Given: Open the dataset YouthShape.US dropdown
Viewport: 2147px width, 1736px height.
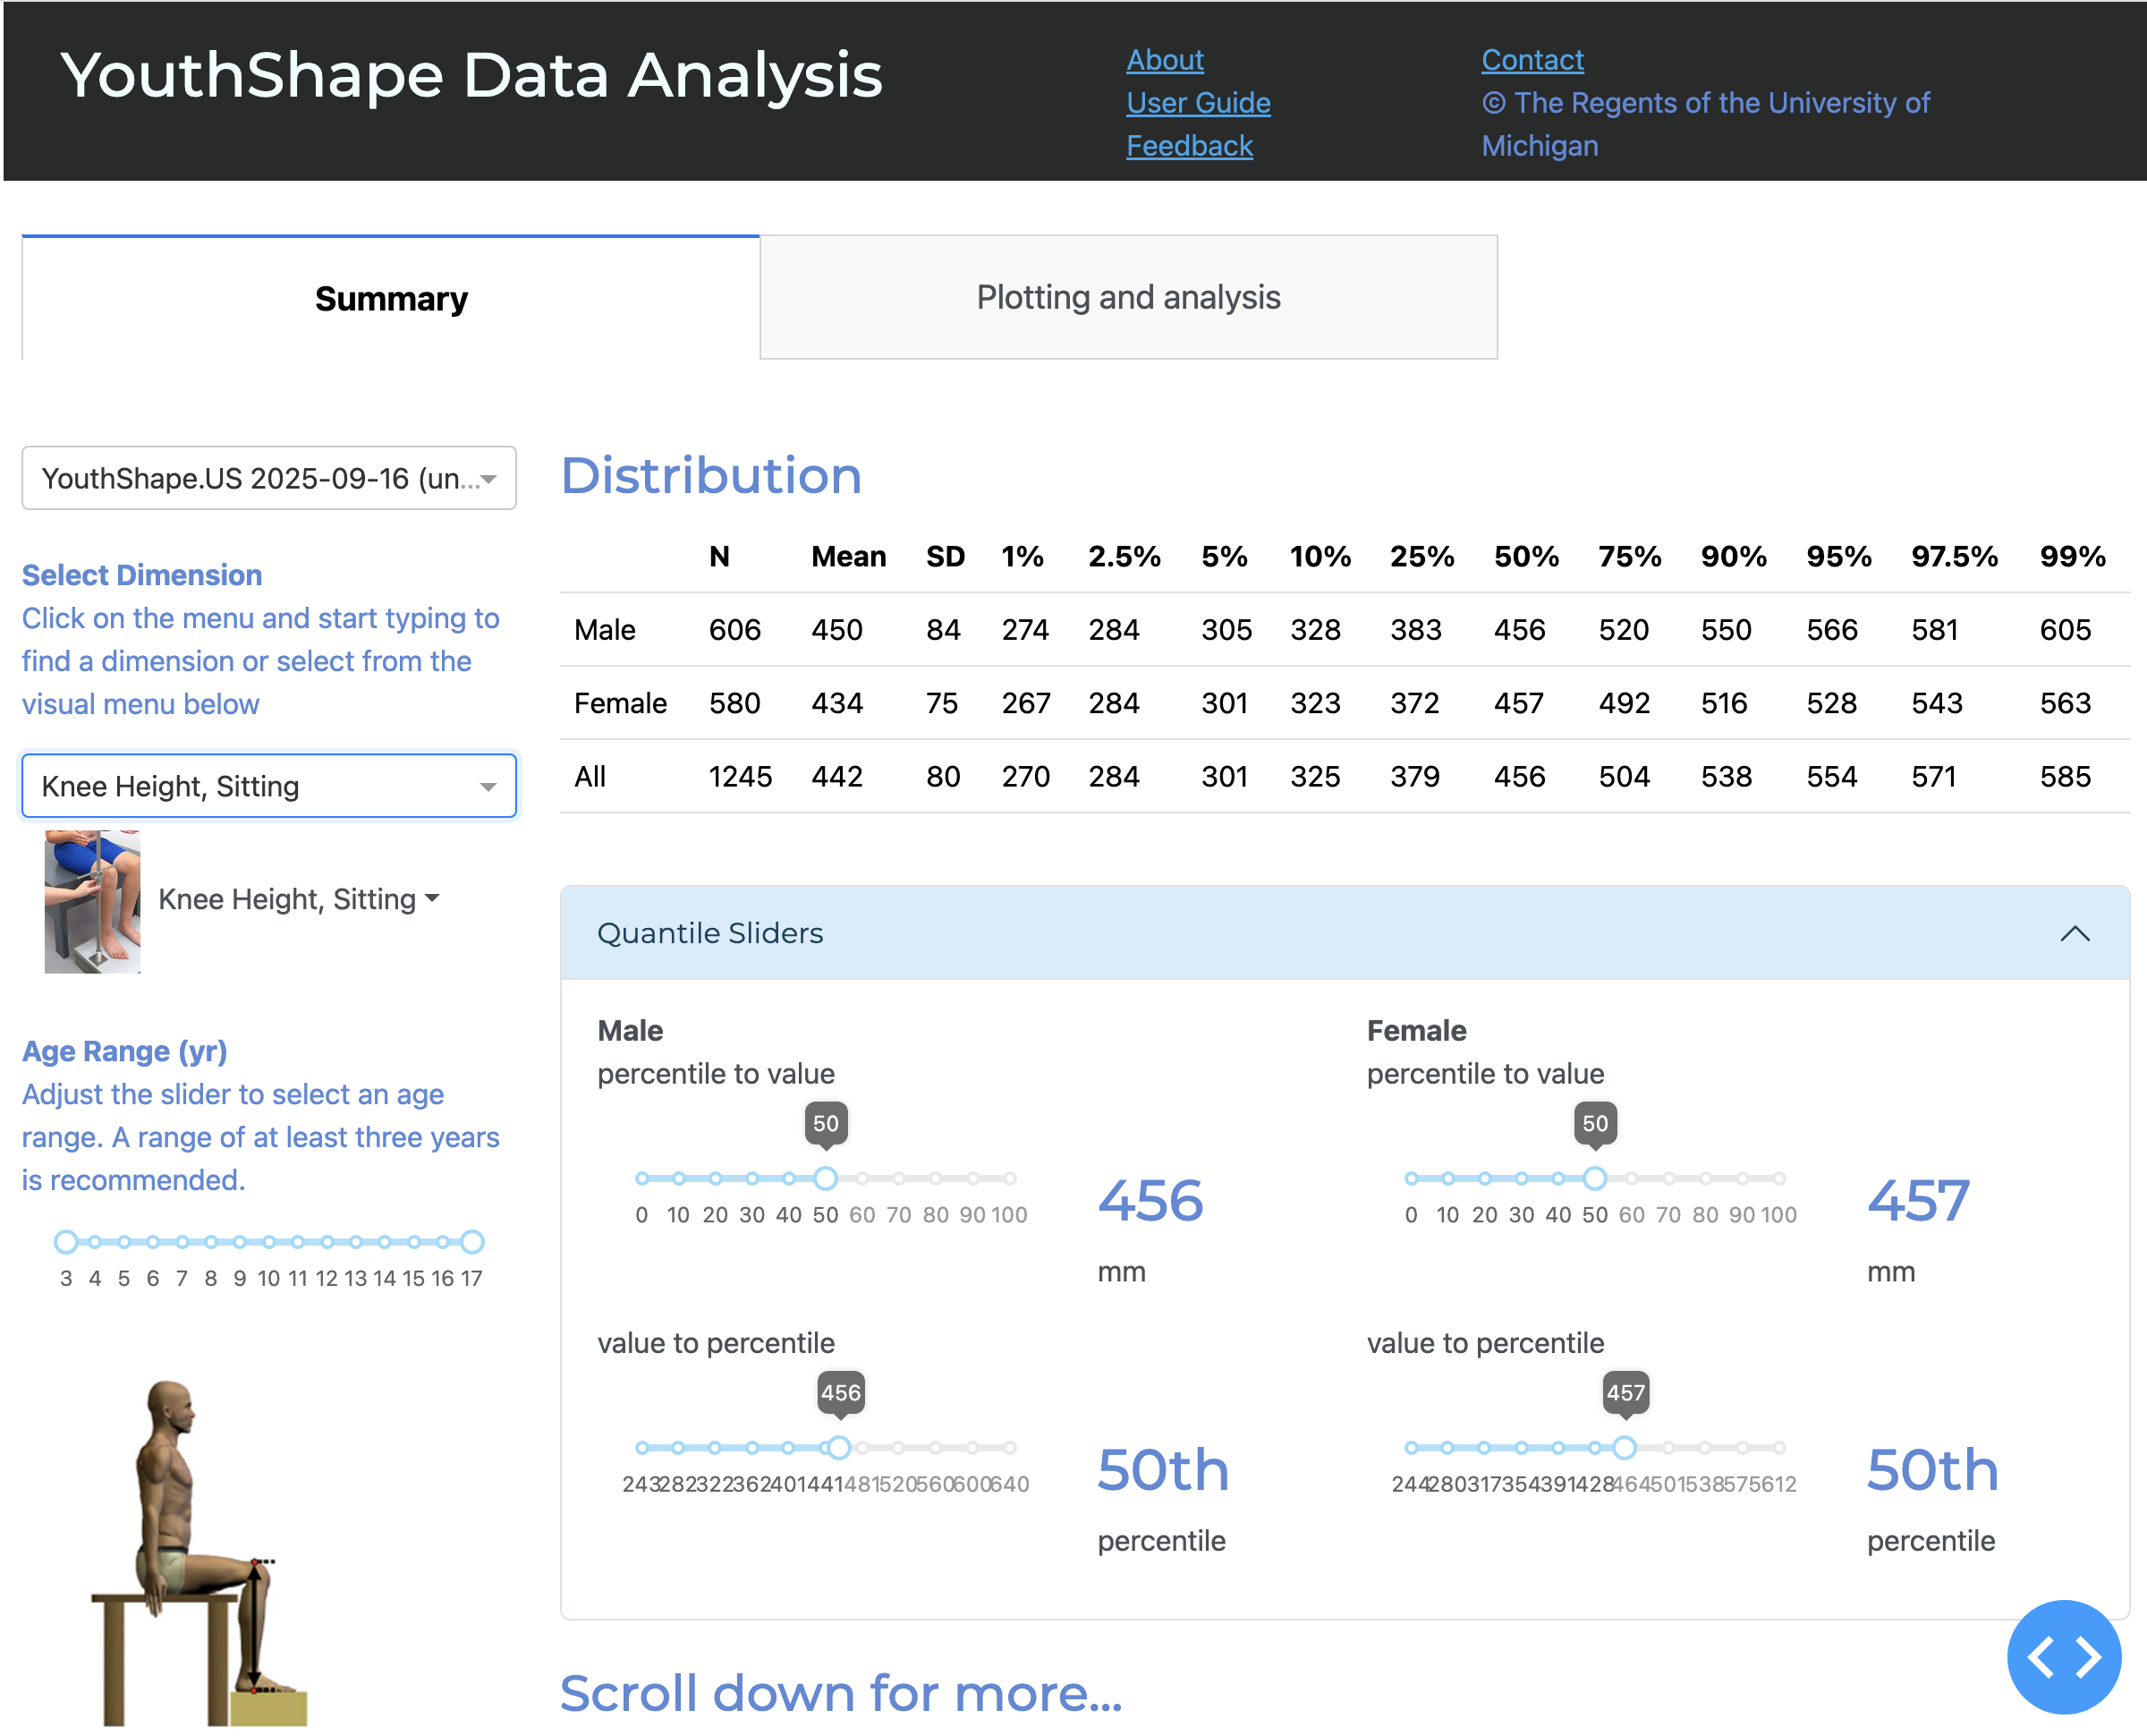Looking at the screenshot, I should (x=269, y=478).
